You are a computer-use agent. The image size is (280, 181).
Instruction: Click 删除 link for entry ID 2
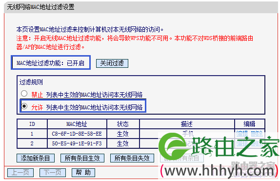[x=257, y=143]
